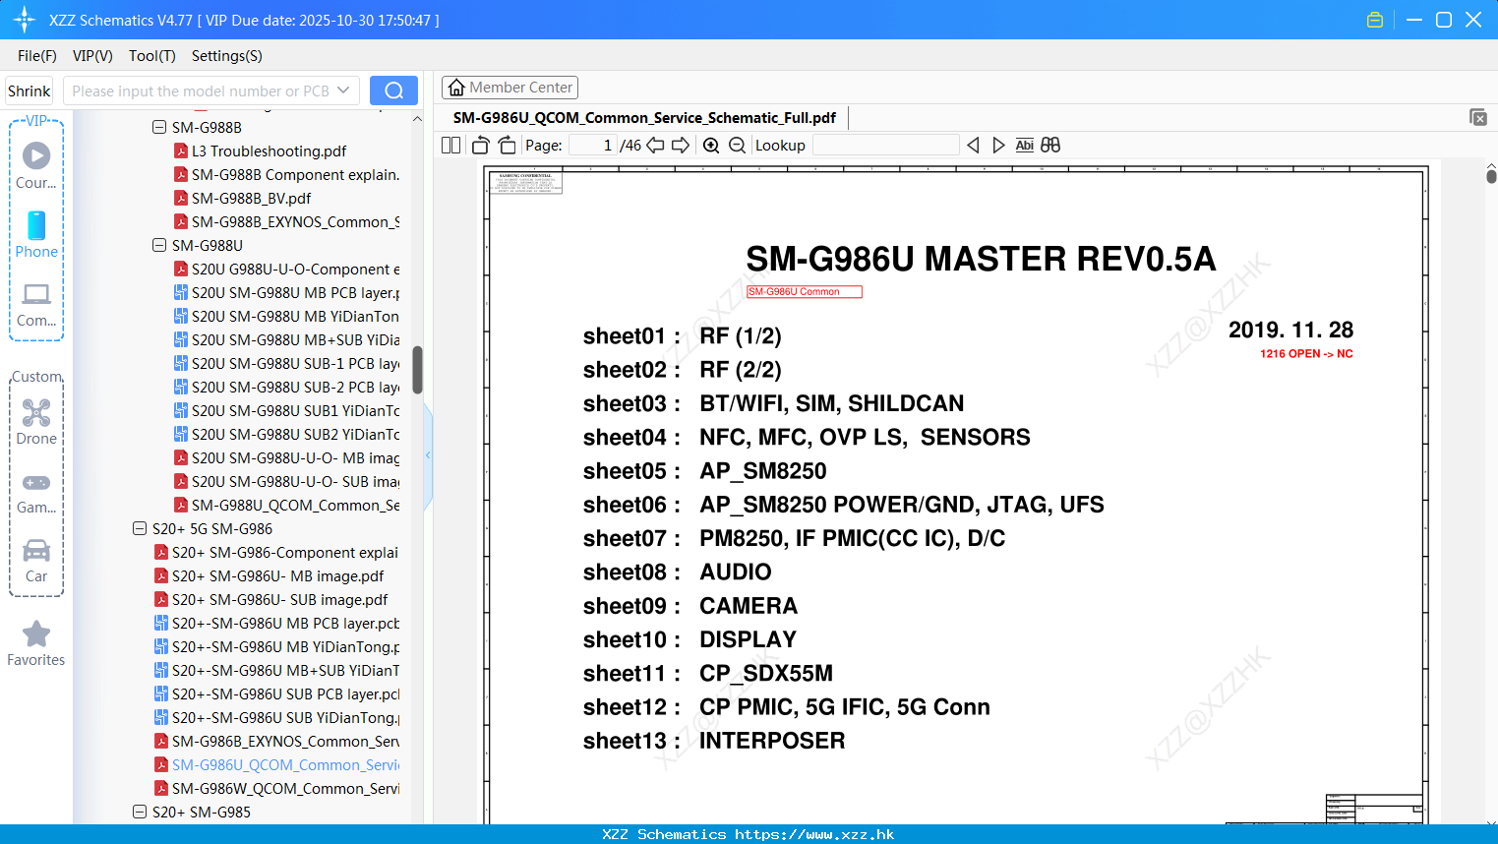
Task: Close the open PDF document tab panel
Action: click(x=1477, y=117)
